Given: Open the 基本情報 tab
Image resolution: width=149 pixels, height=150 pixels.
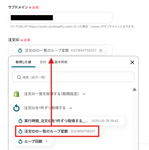Looking at the screenshot, I should (61, 62).
